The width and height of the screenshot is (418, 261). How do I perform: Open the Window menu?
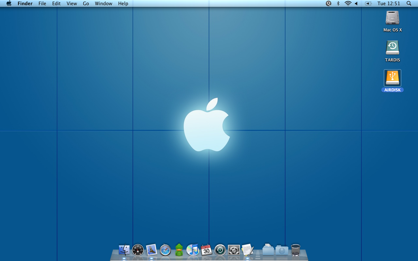[x=103, y=4]
